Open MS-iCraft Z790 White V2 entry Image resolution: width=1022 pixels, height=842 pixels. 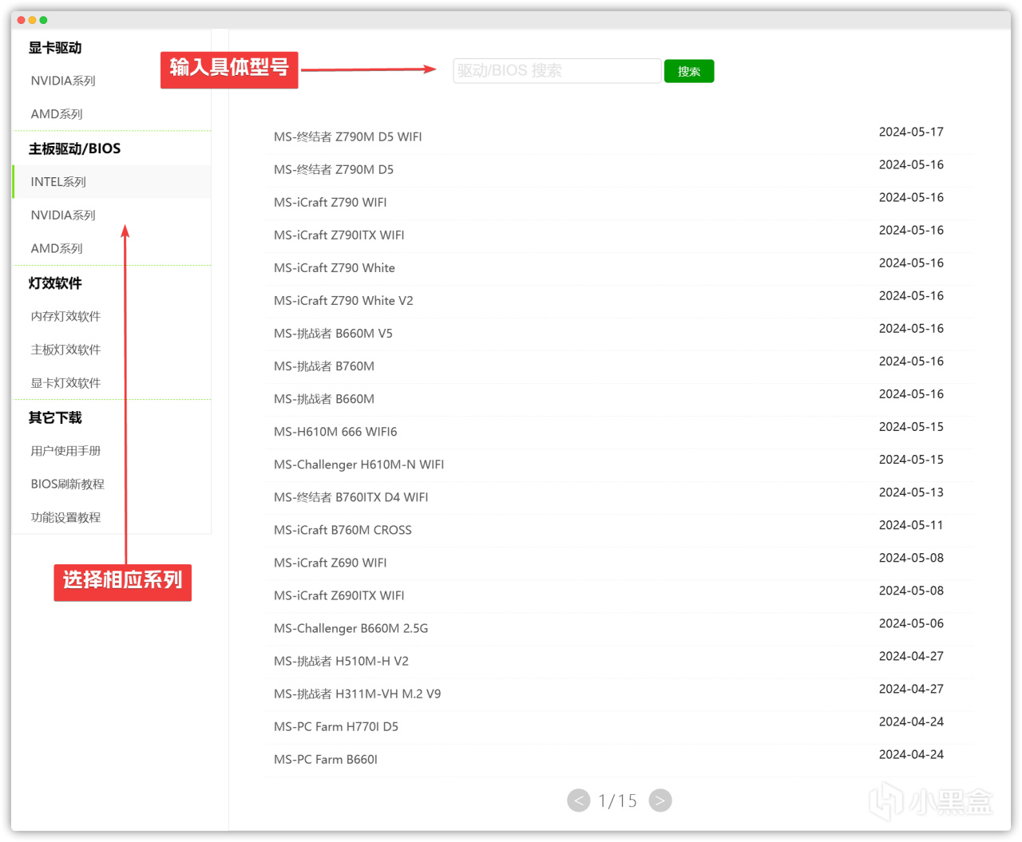(x=343, y=301)
